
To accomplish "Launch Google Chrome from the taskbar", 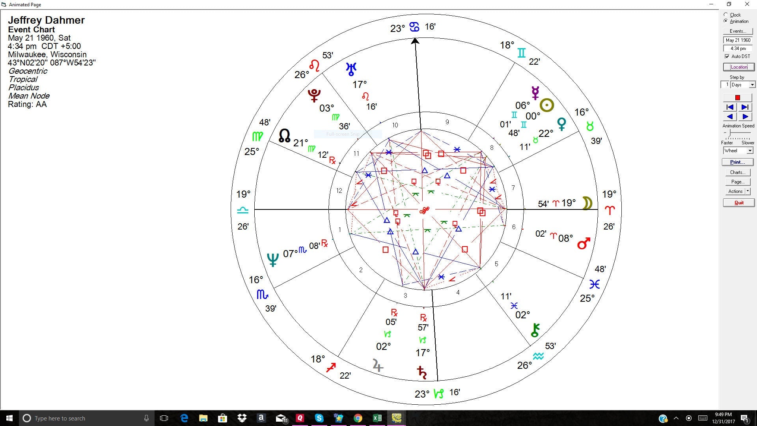I will (x=358, y=418).
